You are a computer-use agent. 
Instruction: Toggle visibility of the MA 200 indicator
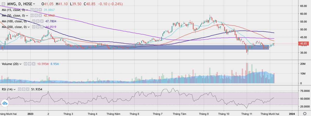click(34, 27)
